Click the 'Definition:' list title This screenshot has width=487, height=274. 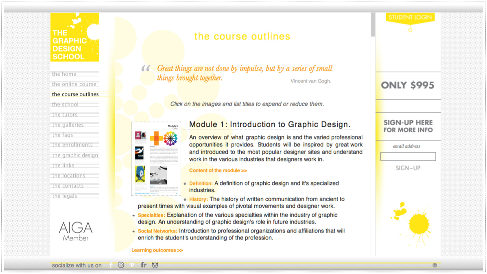[x=201, y=183]
